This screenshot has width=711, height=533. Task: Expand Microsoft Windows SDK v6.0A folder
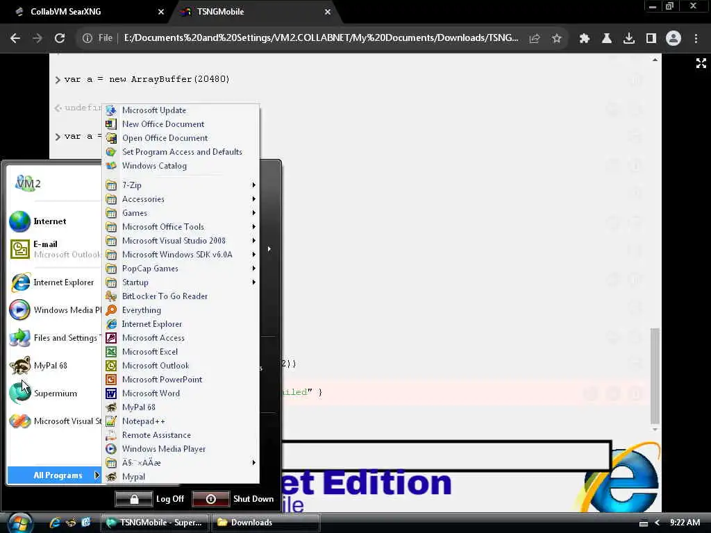(x=181, y=255)
